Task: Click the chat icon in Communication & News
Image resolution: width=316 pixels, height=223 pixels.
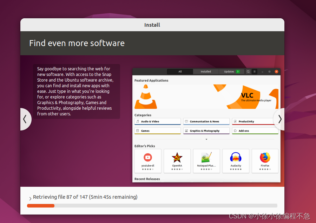Action: click(186, 121)
